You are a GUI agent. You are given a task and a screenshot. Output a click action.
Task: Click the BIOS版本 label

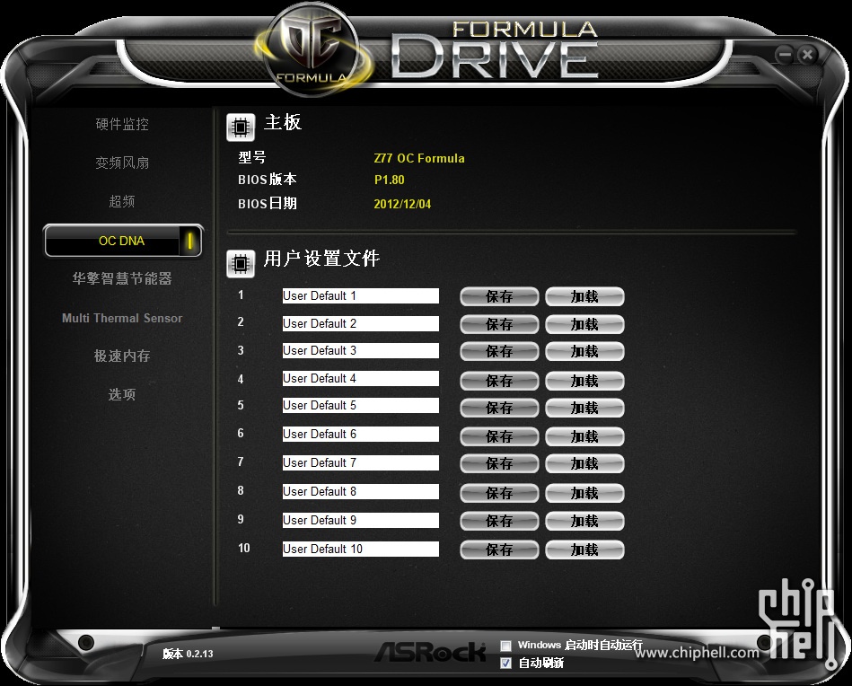[x=268, y=180]
